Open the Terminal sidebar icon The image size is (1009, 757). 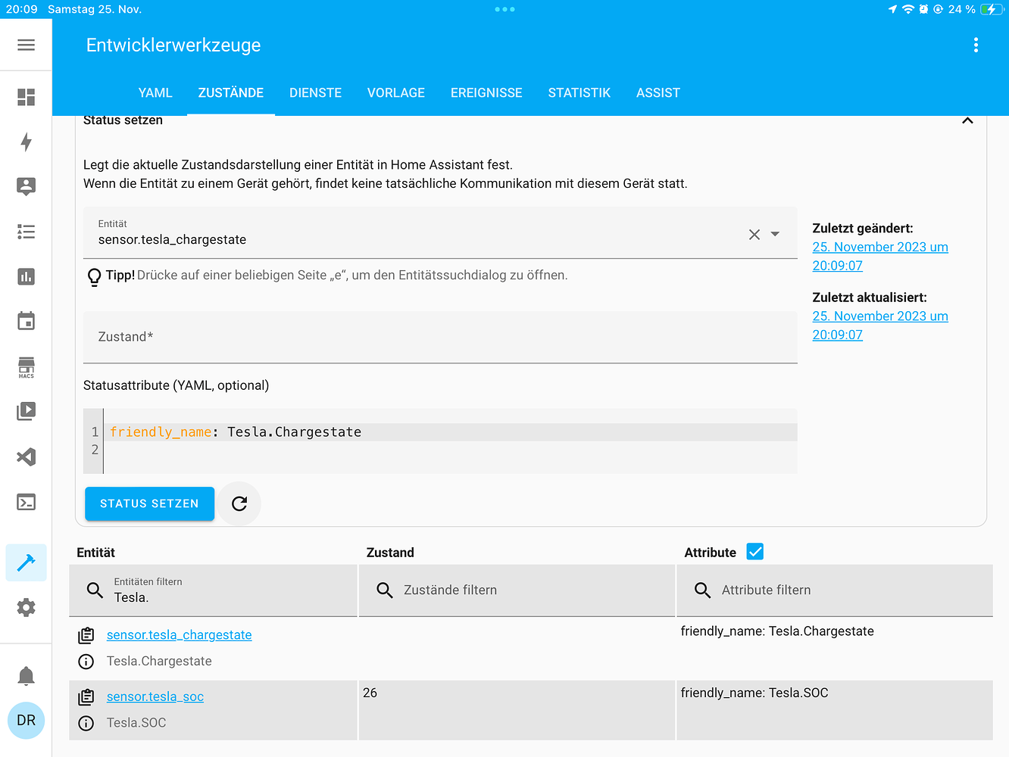pyautogui.click(x=26, y=501)
